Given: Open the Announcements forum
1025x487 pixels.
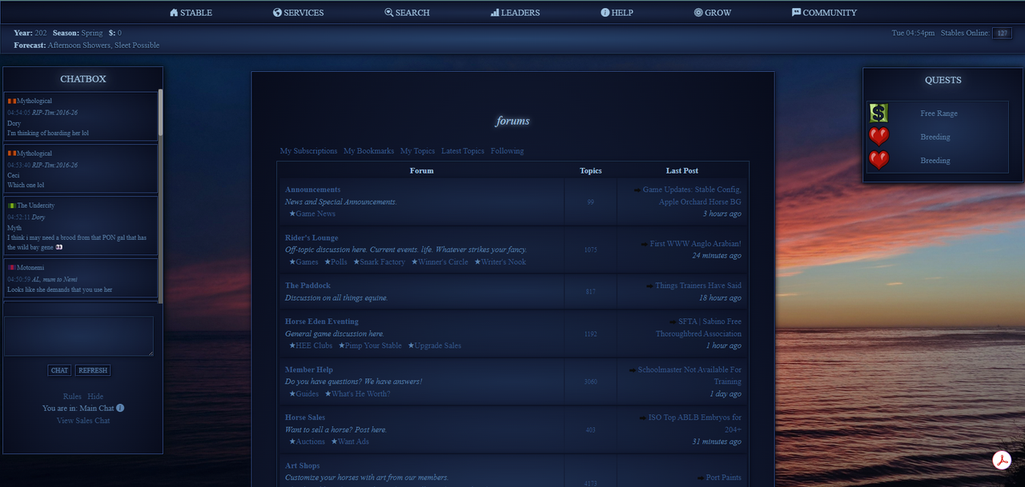Looking at the screenshot, I should coord(313,190).
